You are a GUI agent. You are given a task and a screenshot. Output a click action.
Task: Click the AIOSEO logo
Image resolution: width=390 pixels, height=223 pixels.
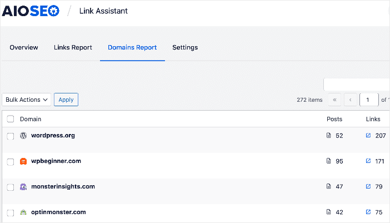click(x=31, y=11)
